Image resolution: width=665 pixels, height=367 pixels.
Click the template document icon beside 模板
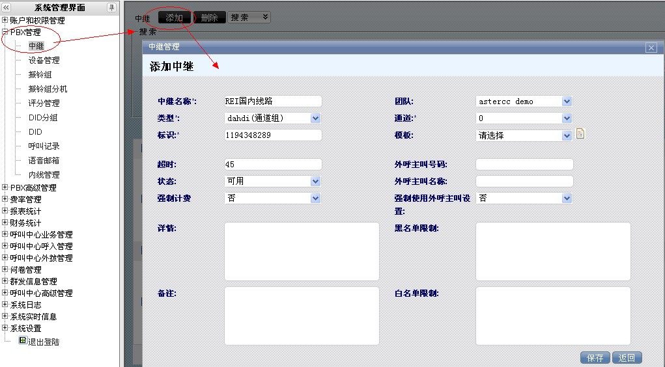581,134
